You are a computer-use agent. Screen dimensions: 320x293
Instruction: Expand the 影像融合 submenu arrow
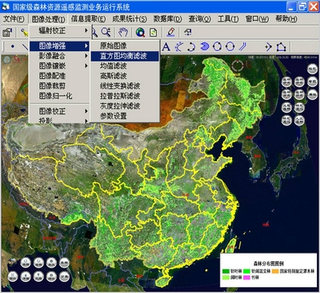[x=86, y=56]
